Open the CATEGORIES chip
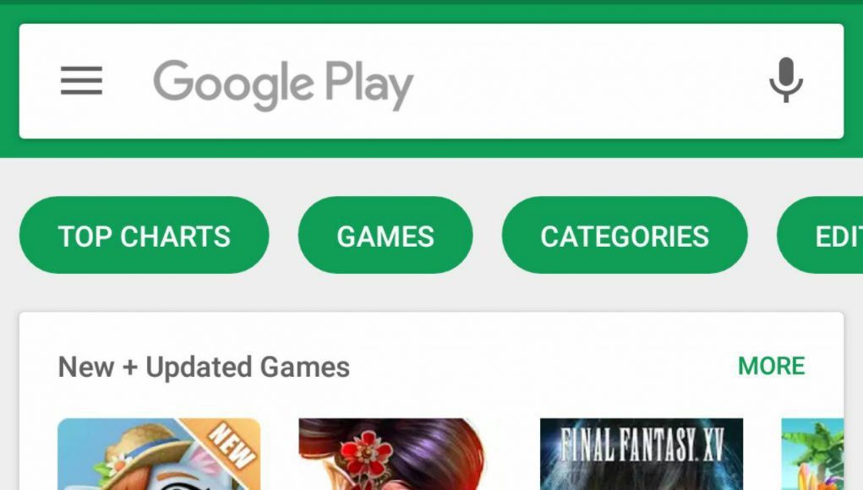This screenshot has width=863, height=490. tap(625, 236)
